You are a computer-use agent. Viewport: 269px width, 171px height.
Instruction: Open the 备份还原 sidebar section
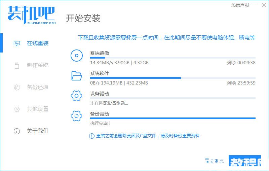(x=38, y=87)
